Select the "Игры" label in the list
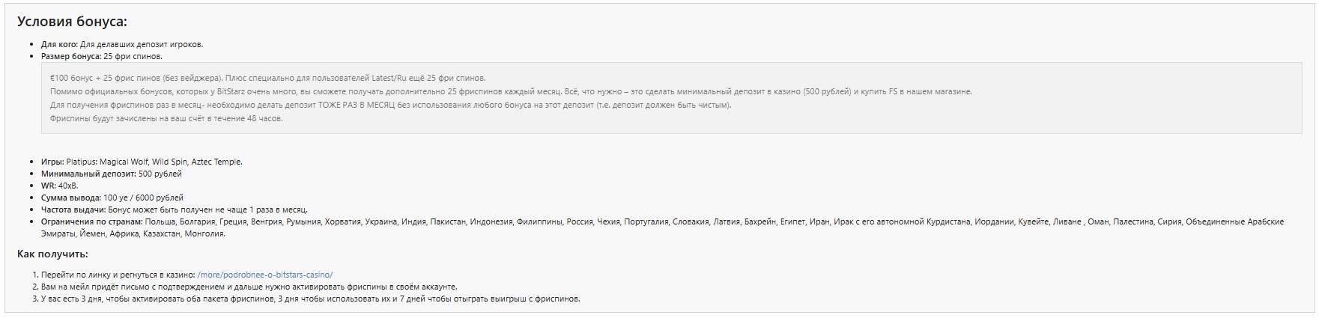 (52, 162)
